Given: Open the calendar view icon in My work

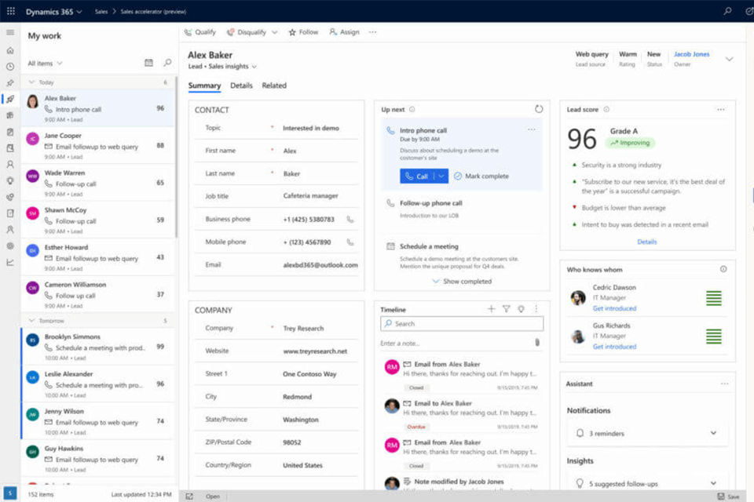Looking at the screenshot, I should point(149,63).
